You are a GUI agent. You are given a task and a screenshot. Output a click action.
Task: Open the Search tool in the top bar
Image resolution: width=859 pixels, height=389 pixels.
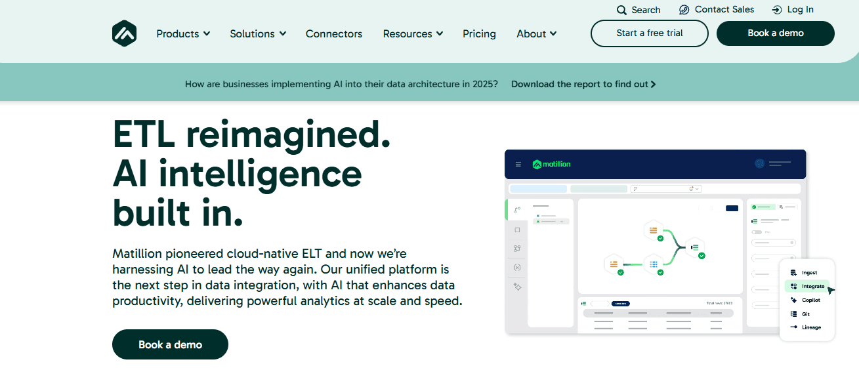tap(639, 10)
